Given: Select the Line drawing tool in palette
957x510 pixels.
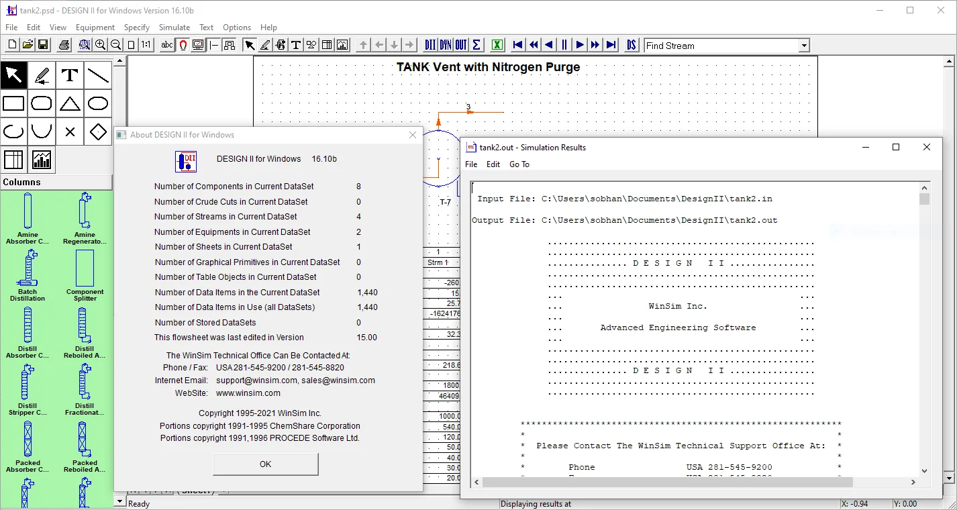Looking at the screenshot, I should (98, 75).
